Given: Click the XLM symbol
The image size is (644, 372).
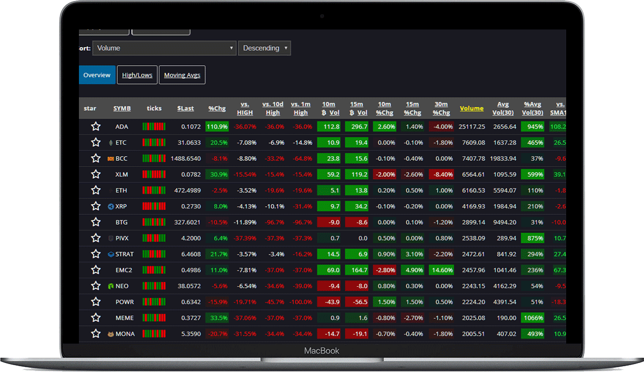Looking at the screenshot, I should point(122,175).
